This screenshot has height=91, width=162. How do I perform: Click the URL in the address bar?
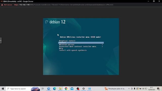[64, 5]
